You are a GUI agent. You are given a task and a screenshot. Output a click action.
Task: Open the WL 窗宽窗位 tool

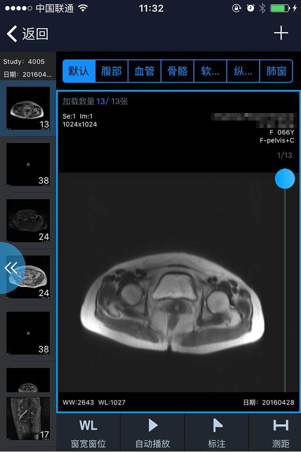[x=88, y=433]
